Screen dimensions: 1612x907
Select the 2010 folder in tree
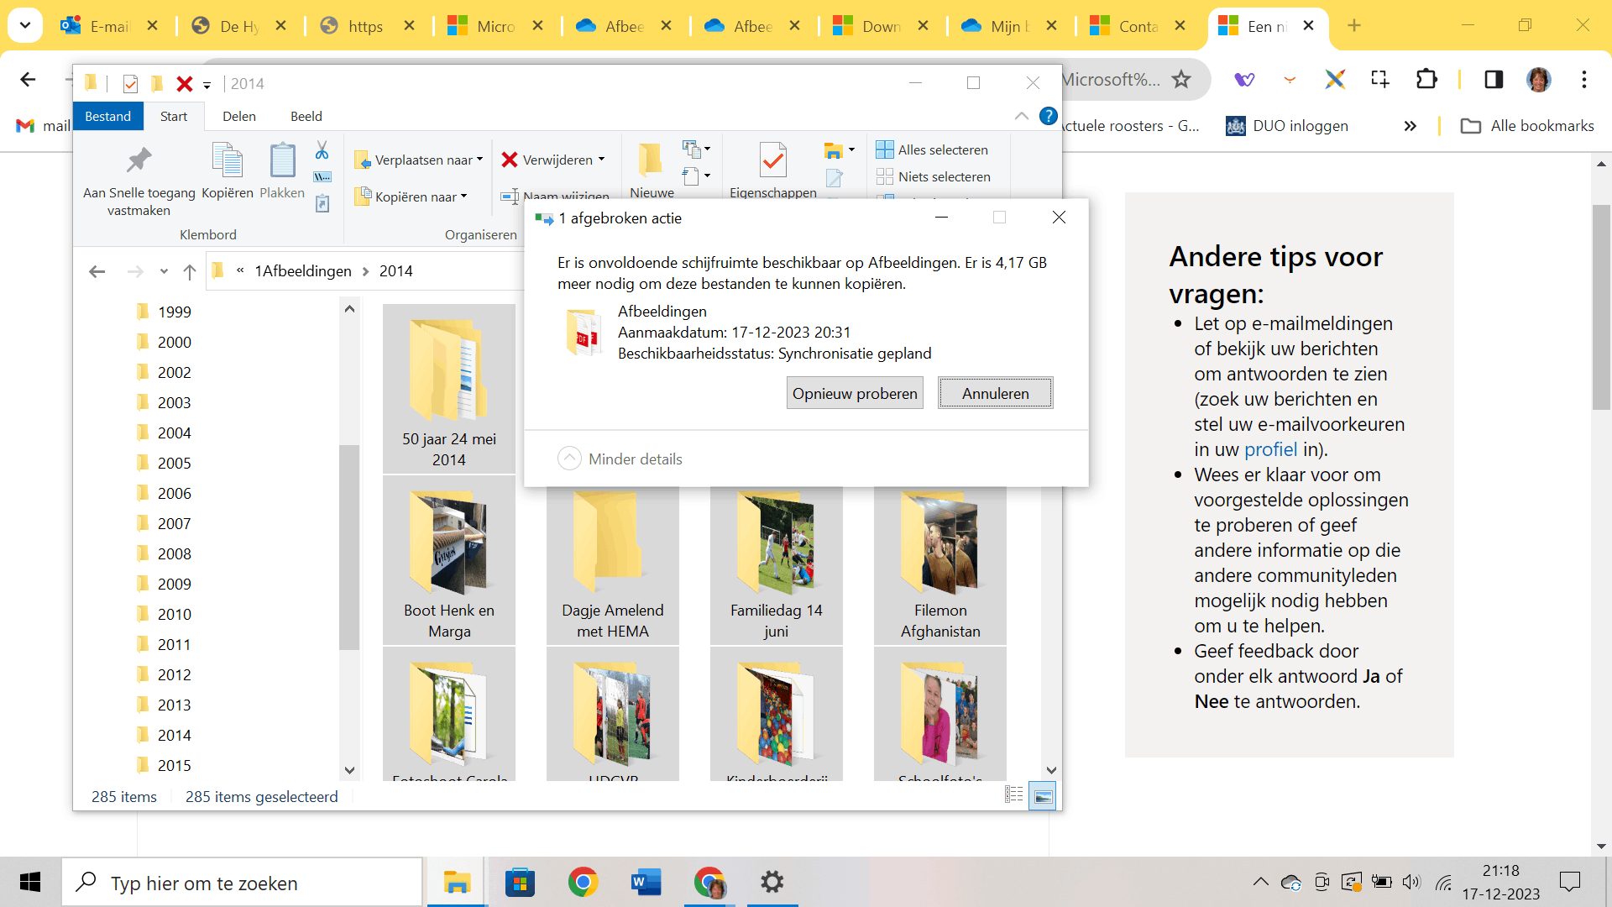click(x=174, y=614)
